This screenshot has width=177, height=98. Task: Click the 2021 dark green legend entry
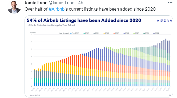point(146,33)
